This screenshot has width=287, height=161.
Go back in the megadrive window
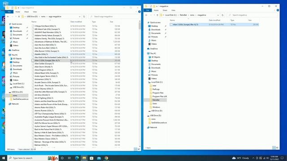click(146, 15)
